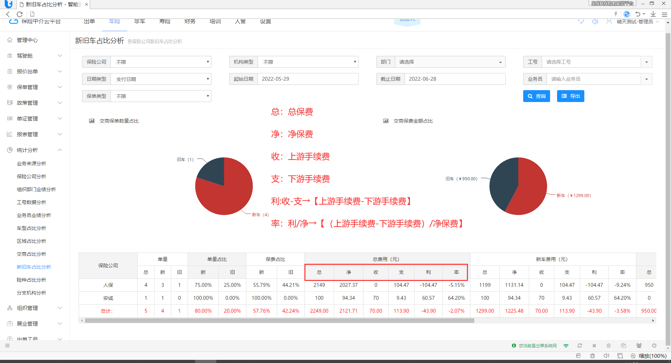Collapse the 统计分析 sidebar section
The width and height of the screenshot is (671, 363).
coord(35,150)
